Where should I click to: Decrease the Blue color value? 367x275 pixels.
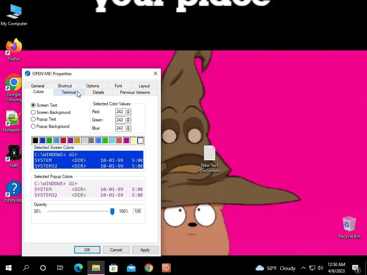(128, 130)
